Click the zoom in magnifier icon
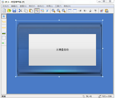 click(x=53, y=11)
